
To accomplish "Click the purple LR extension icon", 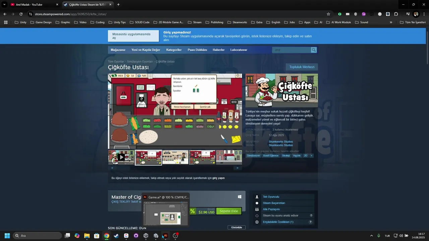I will (364, 14).
